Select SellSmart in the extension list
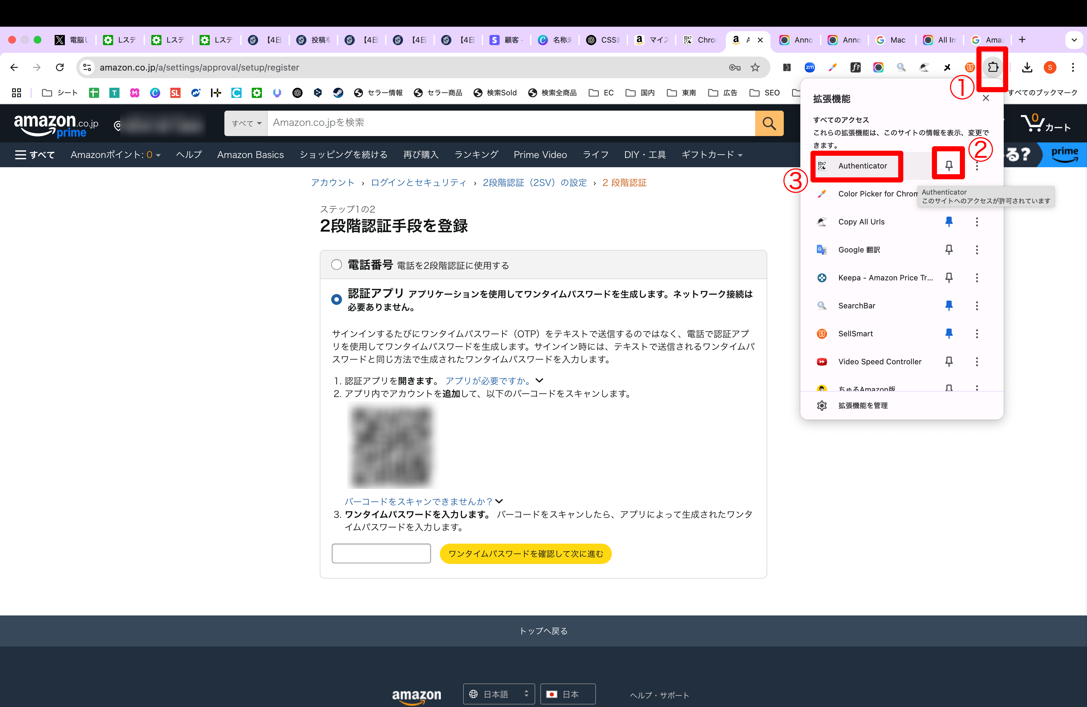Screen dimensions: 1087x707 click(855, 334)
